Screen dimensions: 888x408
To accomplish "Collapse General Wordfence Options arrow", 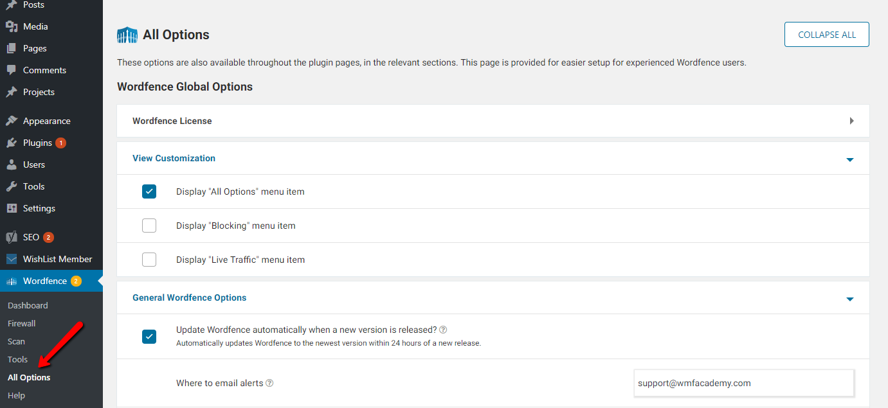I will (x=850, y=299).
